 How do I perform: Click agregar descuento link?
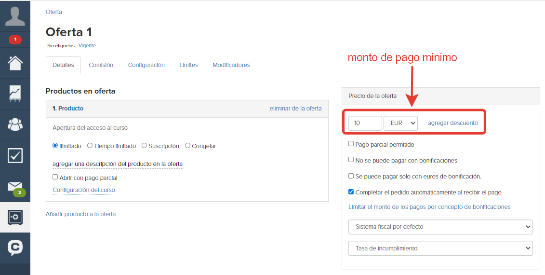tap(453, 123)
